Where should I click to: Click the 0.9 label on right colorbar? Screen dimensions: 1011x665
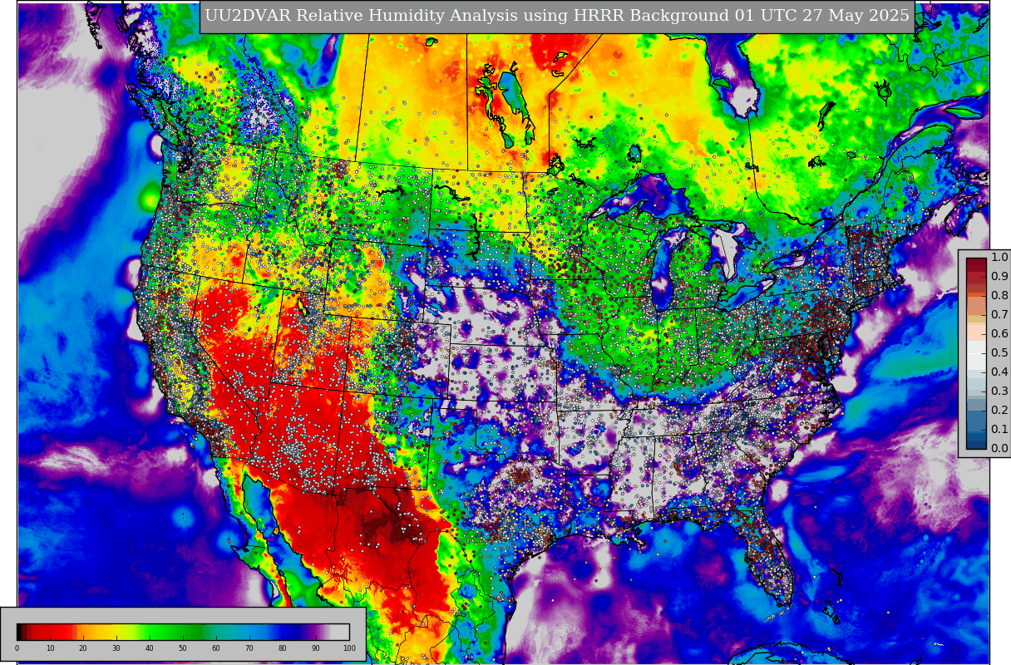click(999, 277)
